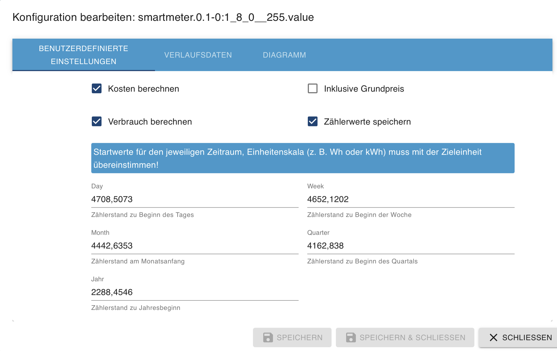This screenshot has height=351, width=557.
Task: Open the Diagramm tab
Action: [x=284, y=55]
